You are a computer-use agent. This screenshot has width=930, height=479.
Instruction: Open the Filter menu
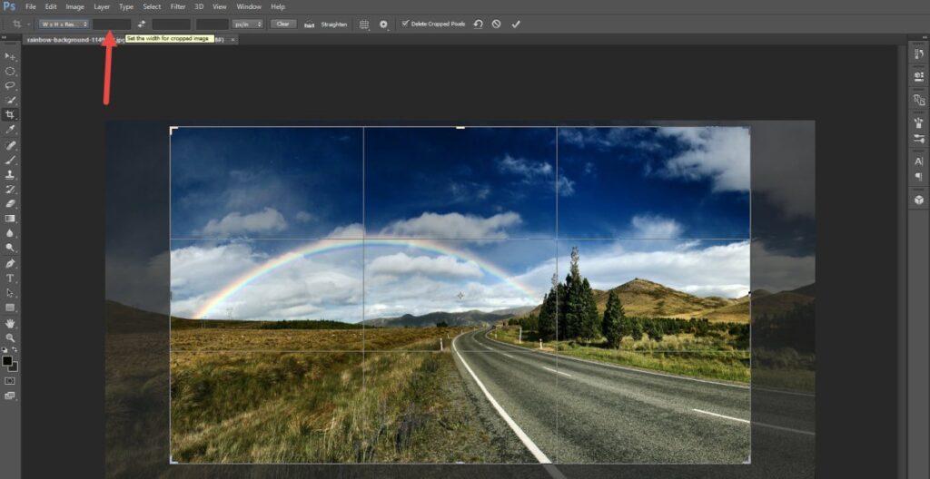(178, 6)
